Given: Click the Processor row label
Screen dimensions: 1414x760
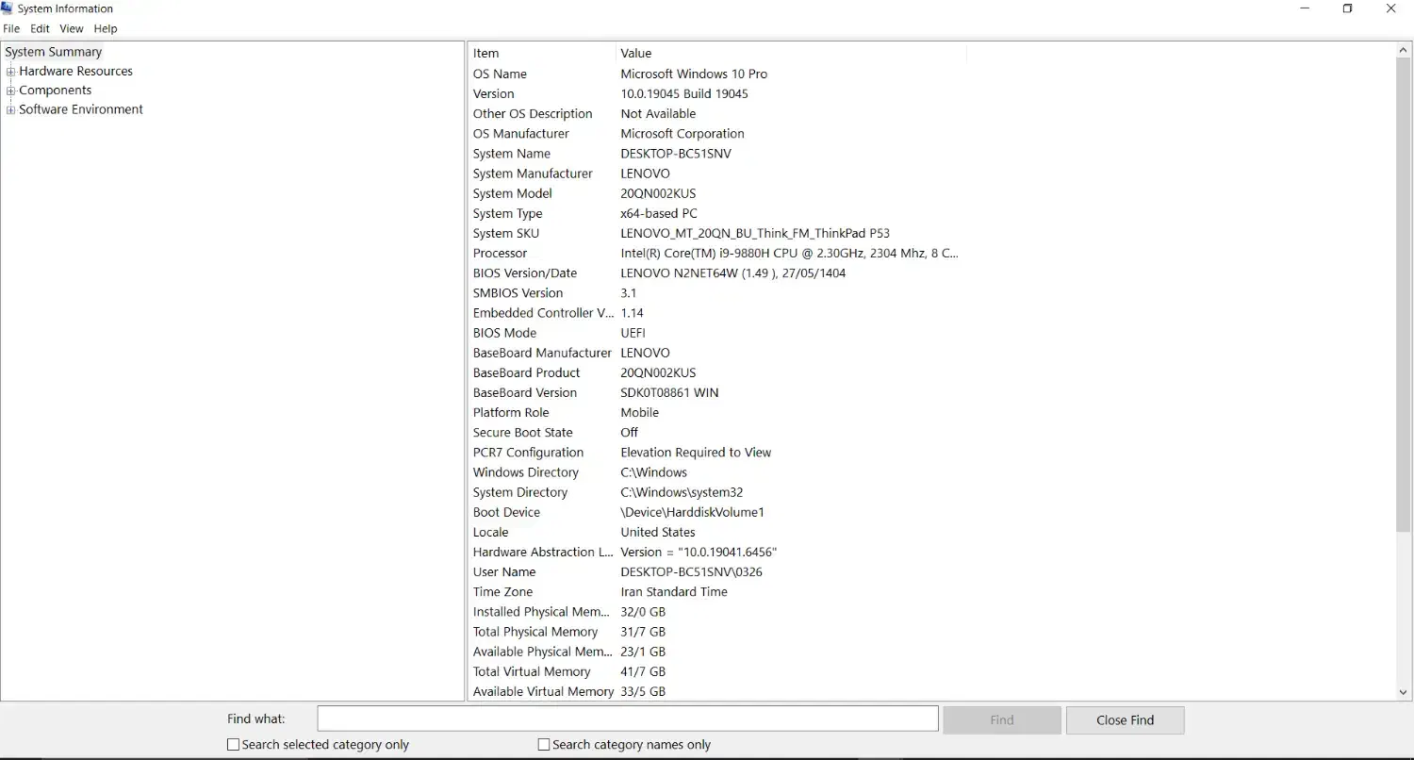Looking at the screenshot, I should tap(501, 254).
